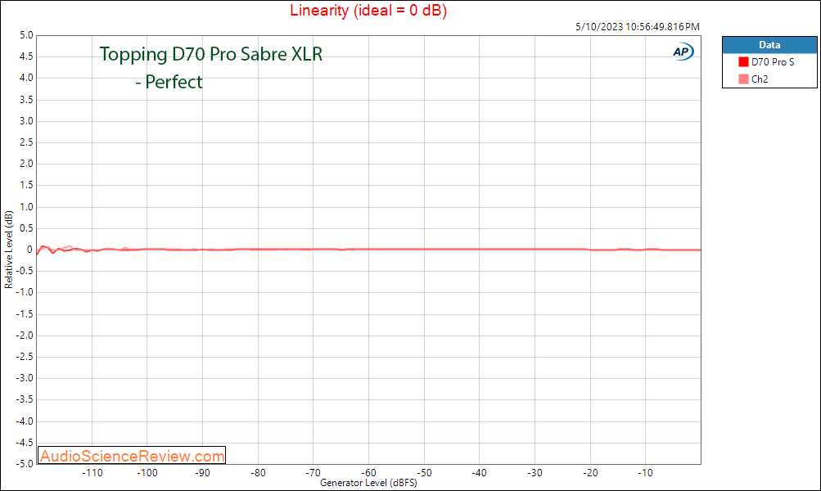Screen dimensions: 821x491
Task: Click the AP logo icon in chart corner
Action: coord(683,52)
